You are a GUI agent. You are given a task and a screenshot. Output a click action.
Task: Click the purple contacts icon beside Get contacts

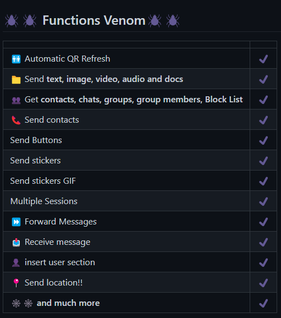click(16, 100)
